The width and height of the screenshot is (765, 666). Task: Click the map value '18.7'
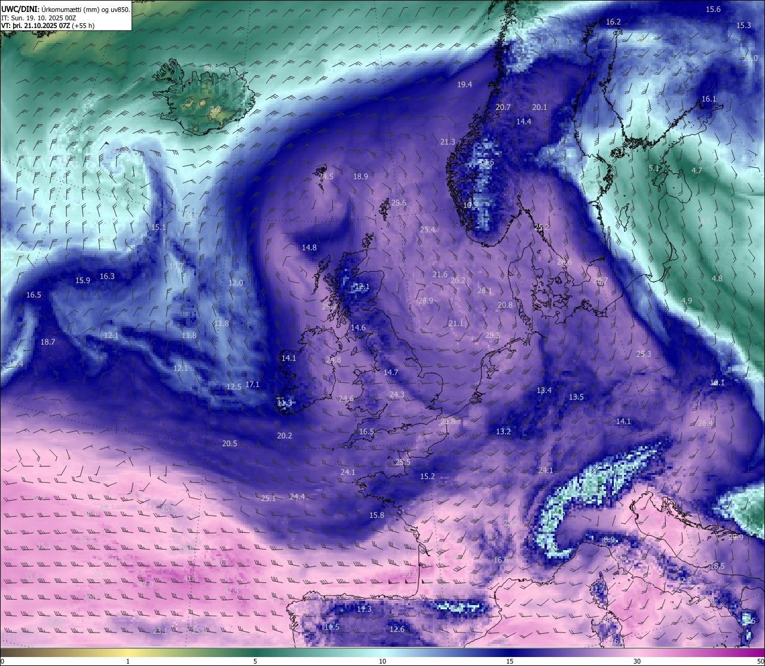pos(48,342)
